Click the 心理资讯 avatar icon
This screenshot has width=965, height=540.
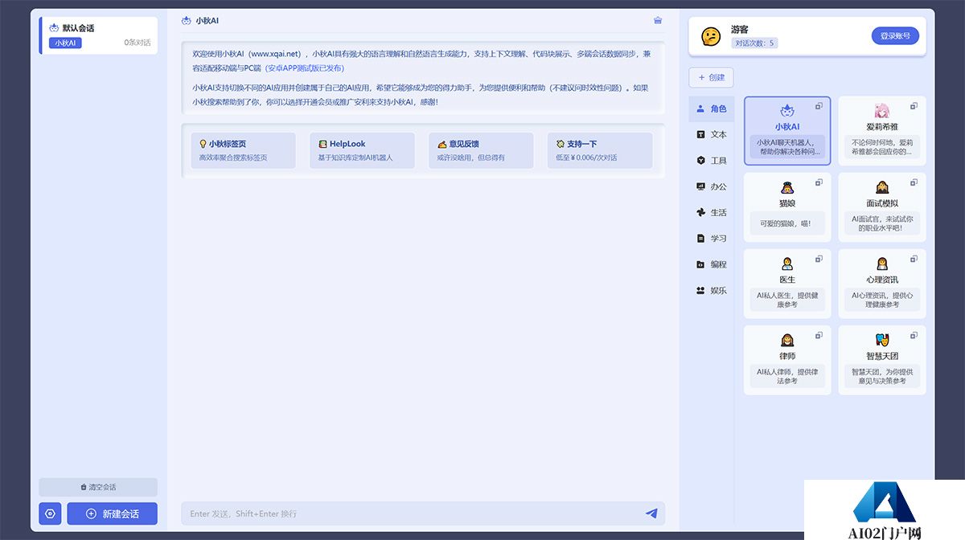click(x=882, y=264)
